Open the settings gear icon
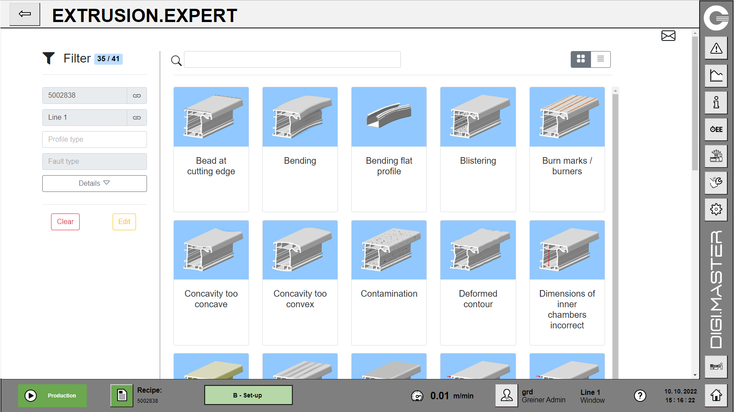Viewport: 734px width, 412px height. click(716, 210)
